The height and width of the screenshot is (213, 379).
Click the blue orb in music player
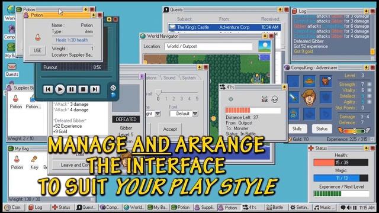(x=113, y=95)
